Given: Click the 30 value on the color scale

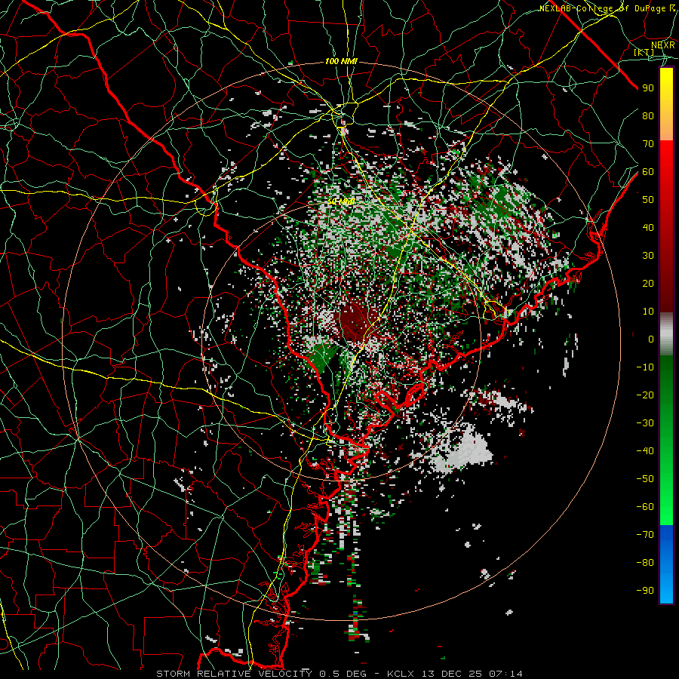Looking at the screenshot, I should pyautogui.click(x=648, y=256).
